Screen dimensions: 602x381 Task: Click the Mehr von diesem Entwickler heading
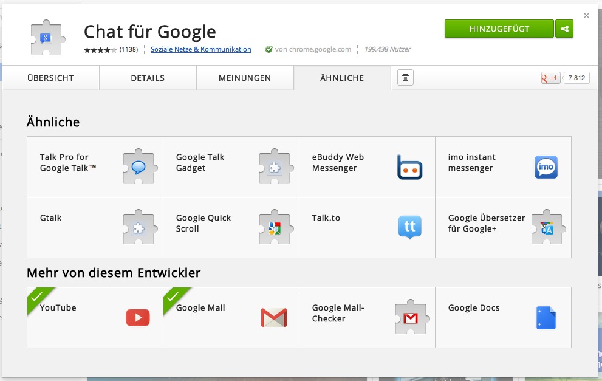click(x=114, y=273)
